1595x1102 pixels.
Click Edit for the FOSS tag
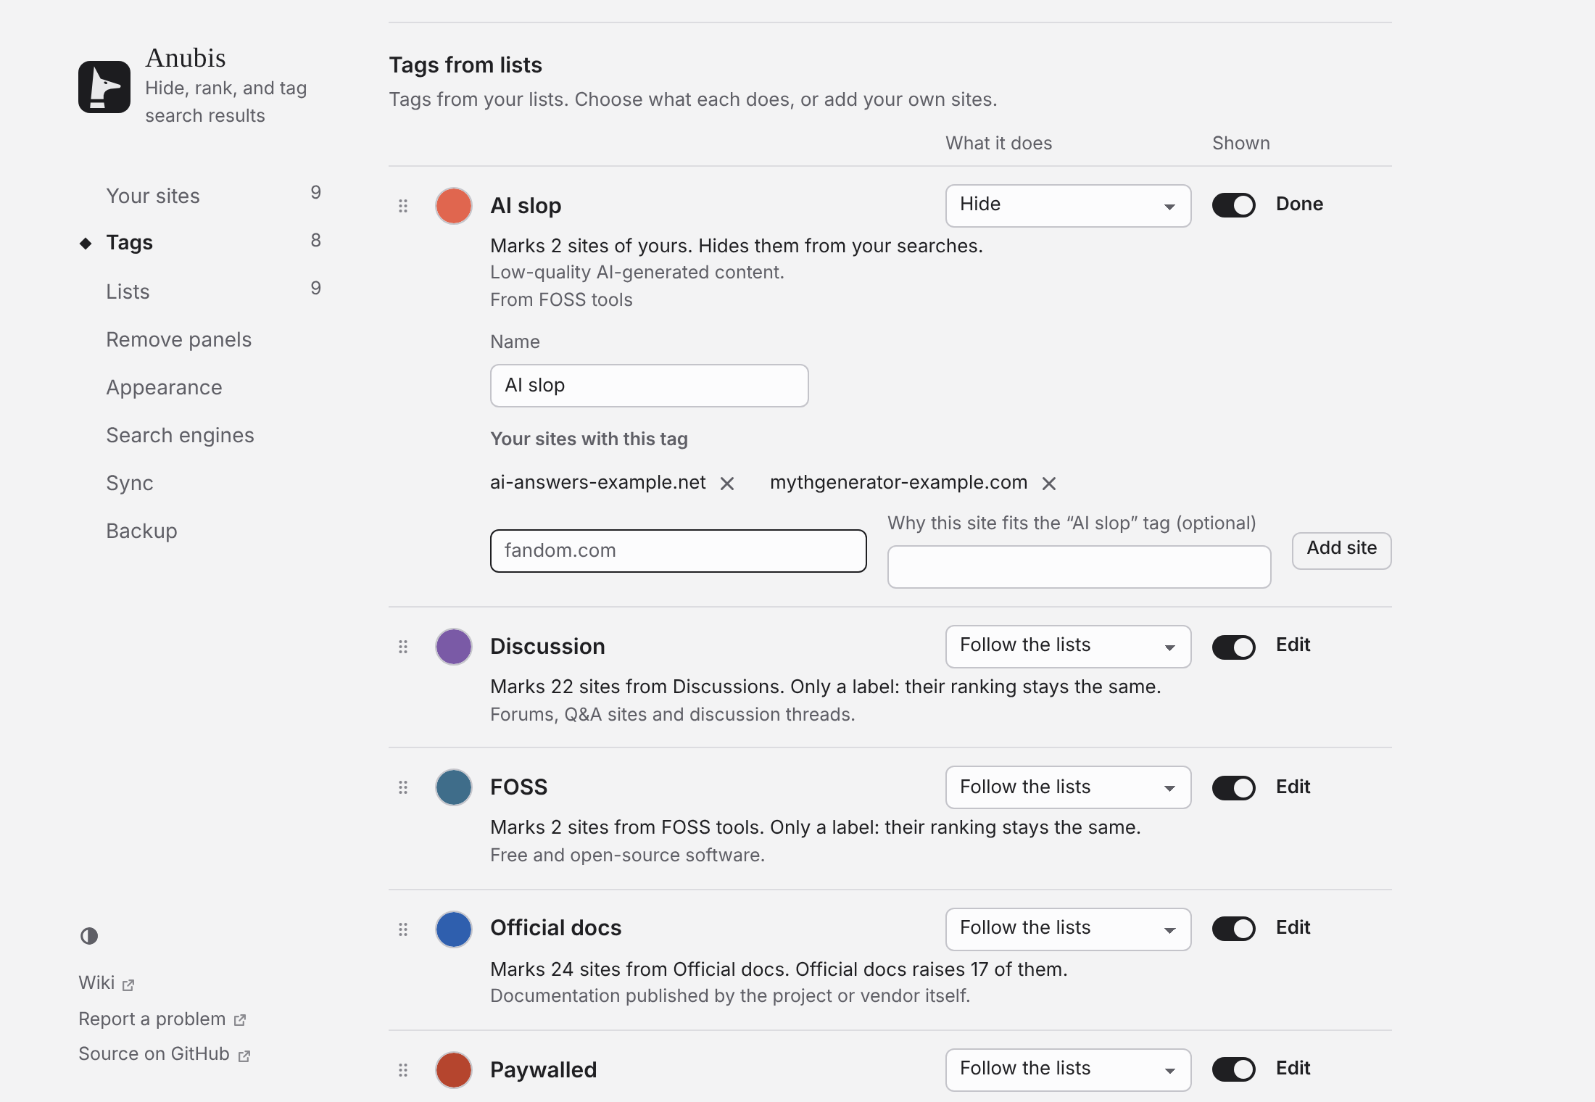(1293, 787)
